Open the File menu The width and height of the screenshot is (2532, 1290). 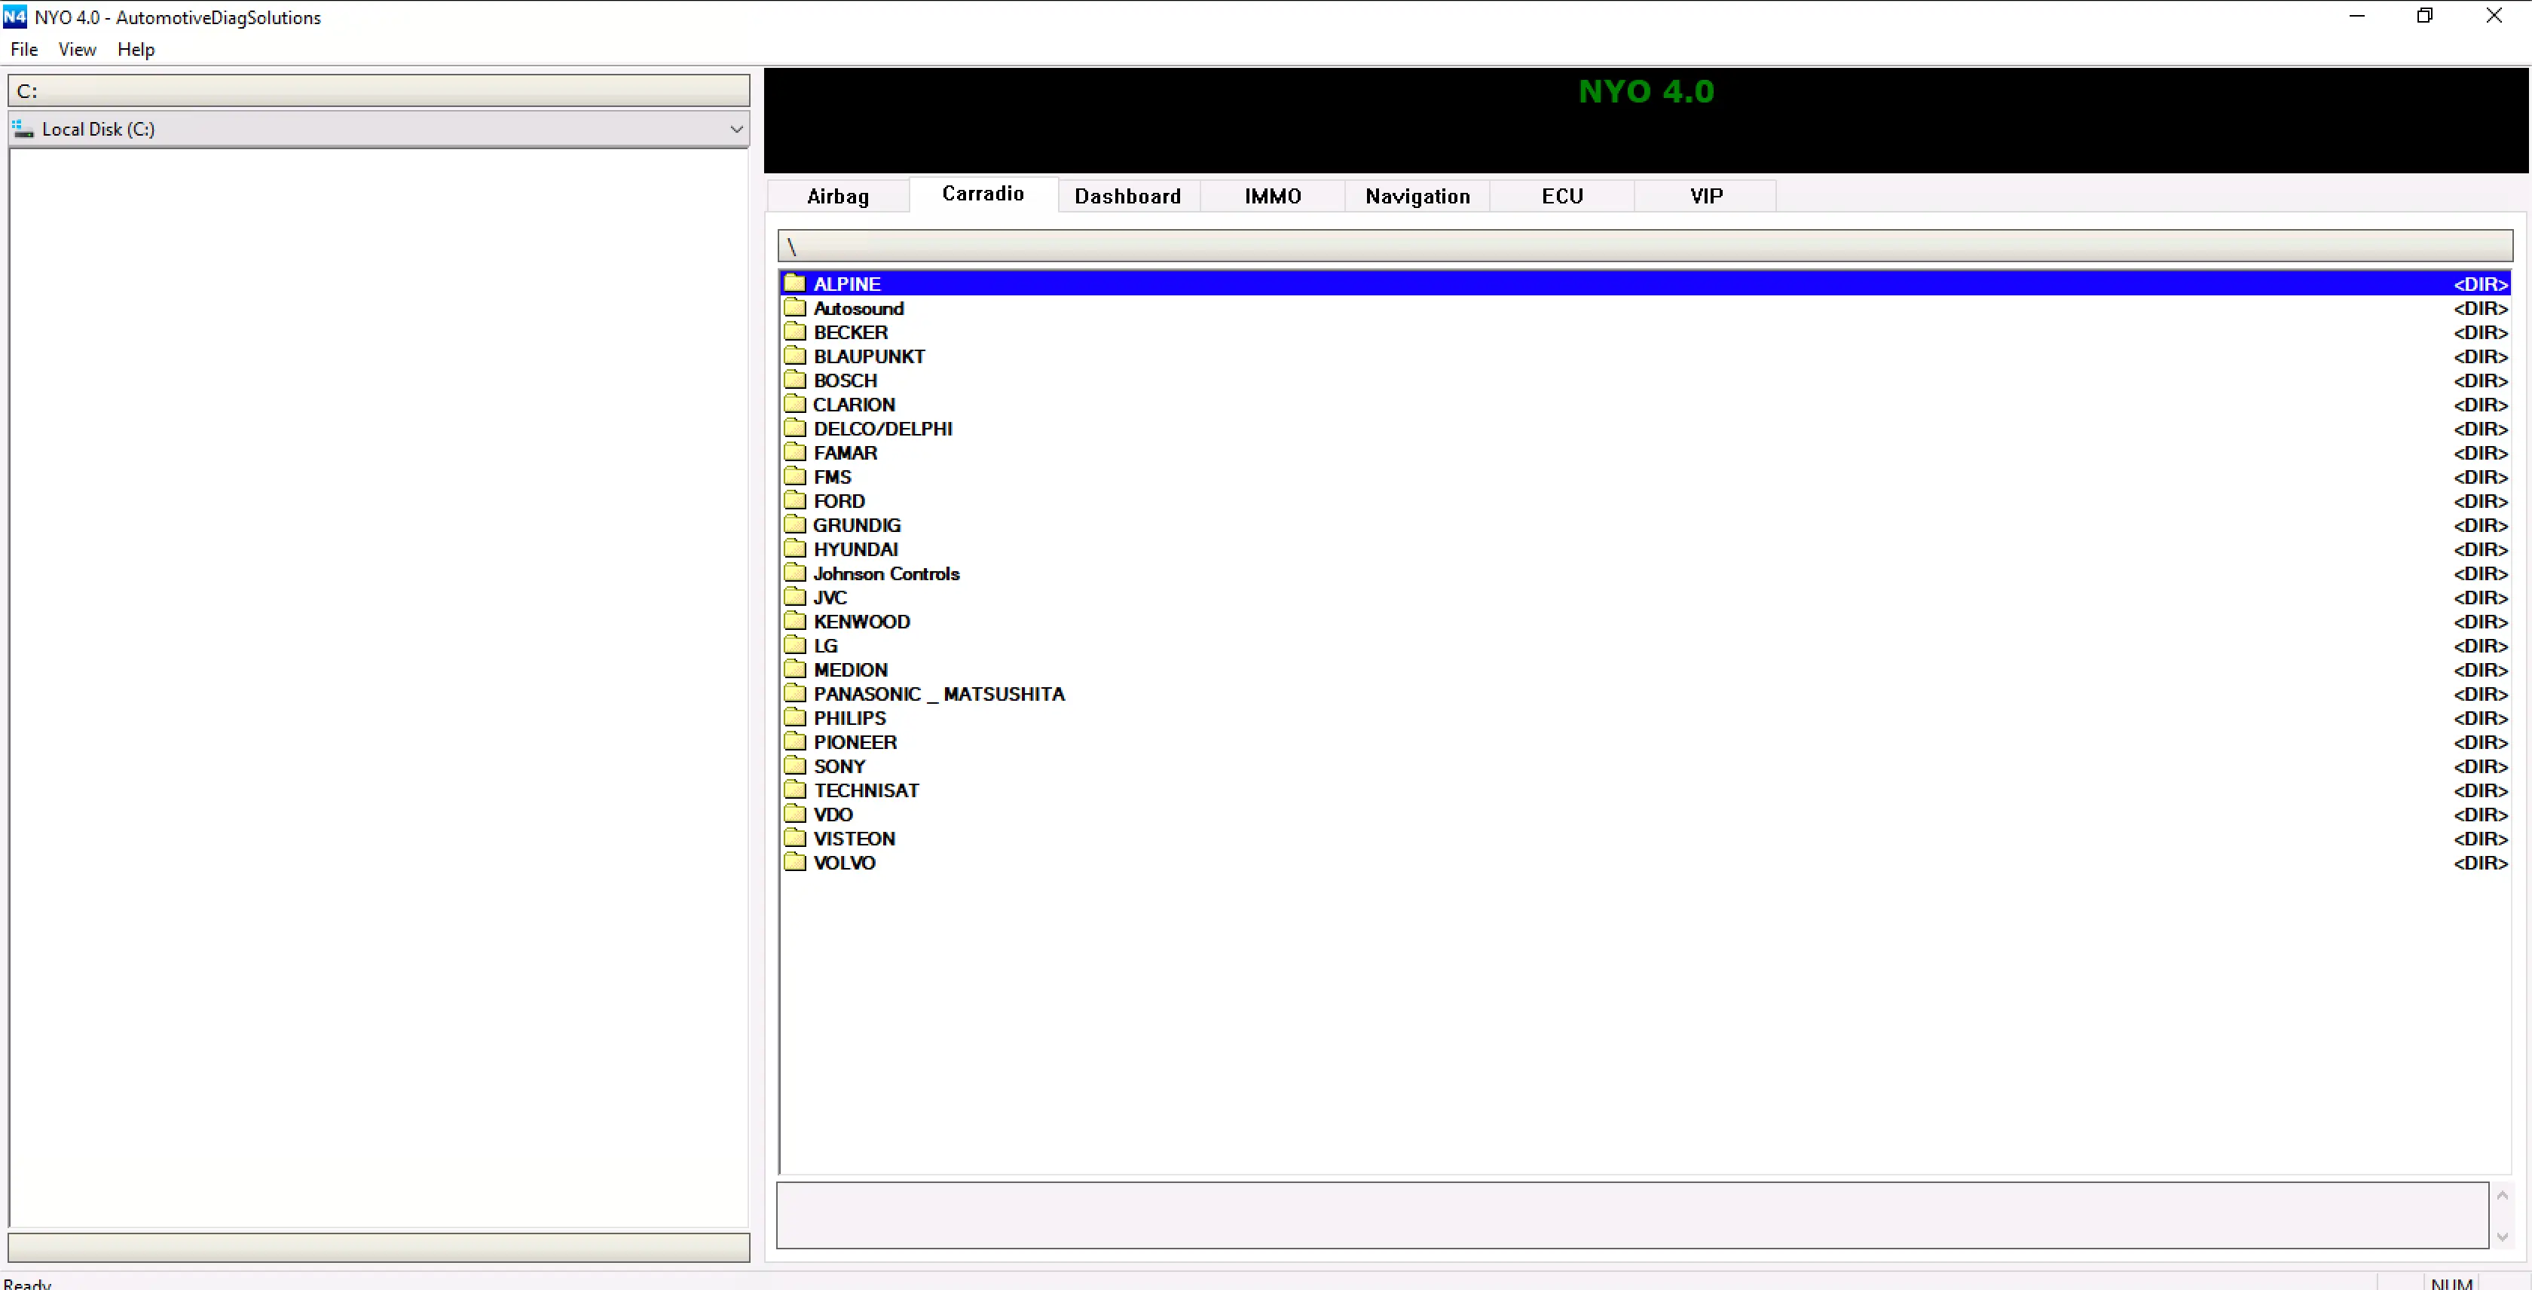point(23,49)
